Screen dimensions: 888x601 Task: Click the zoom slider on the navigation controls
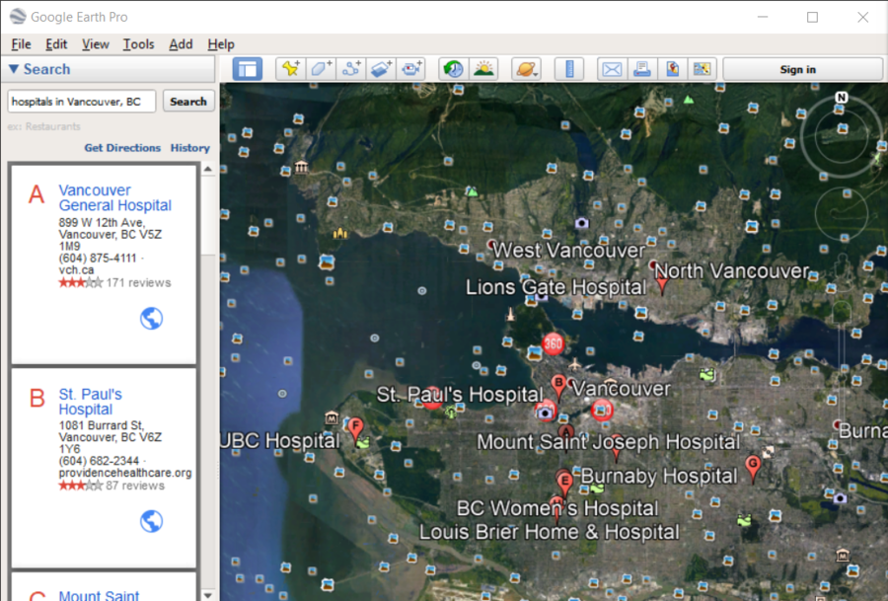point(840,212)
